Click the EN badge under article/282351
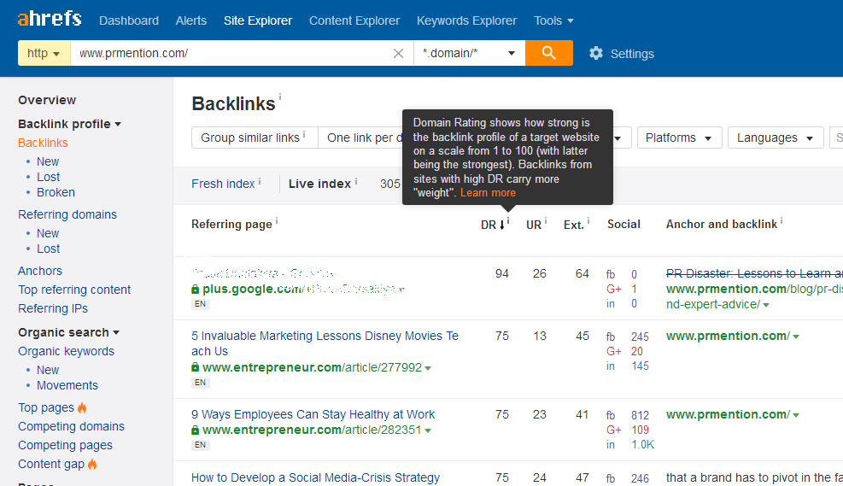 coord(200,445)
